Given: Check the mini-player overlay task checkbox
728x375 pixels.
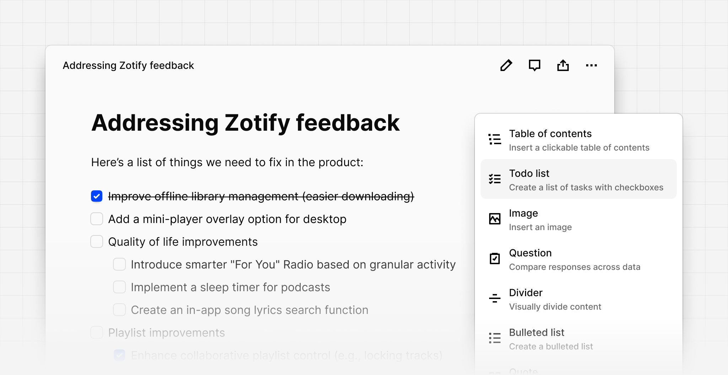Looking at the screenshot, I should pyautogui.click(x=96, y=219).
